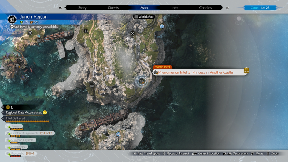The width and height of the screenshot is (288, 162).
Task: Click the camera icon on lower ship
Action: tap(83, 127)
